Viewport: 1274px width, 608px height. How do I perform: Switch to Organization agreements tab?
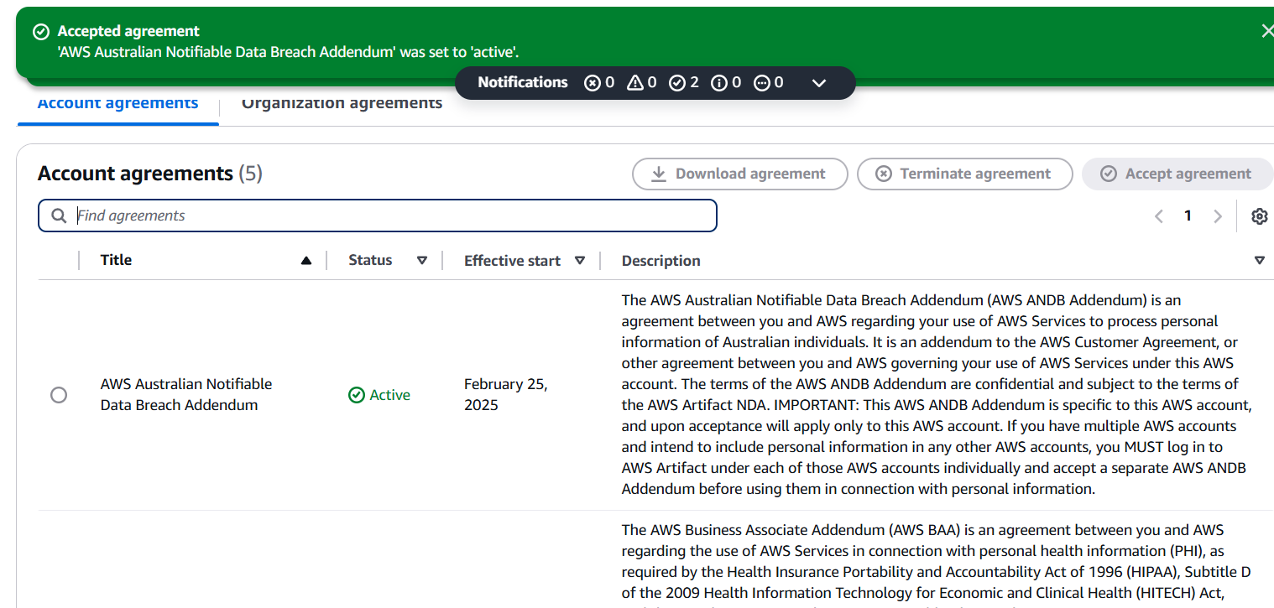click(x=342, y=104)
